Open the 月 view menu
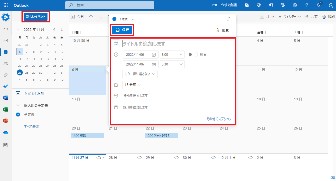This screenshot has height=181, width=336. point(267,17)
